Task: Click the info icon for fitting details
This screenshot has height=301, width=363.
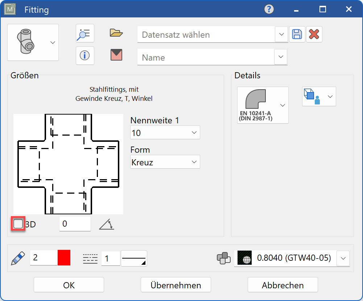Action: pos(84,55)
